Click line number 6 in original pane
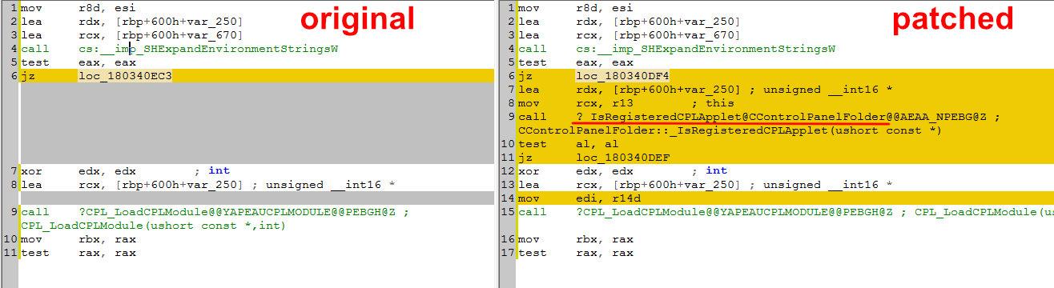The width and height of the screenshot is (1054, 288). click(14, 76)
